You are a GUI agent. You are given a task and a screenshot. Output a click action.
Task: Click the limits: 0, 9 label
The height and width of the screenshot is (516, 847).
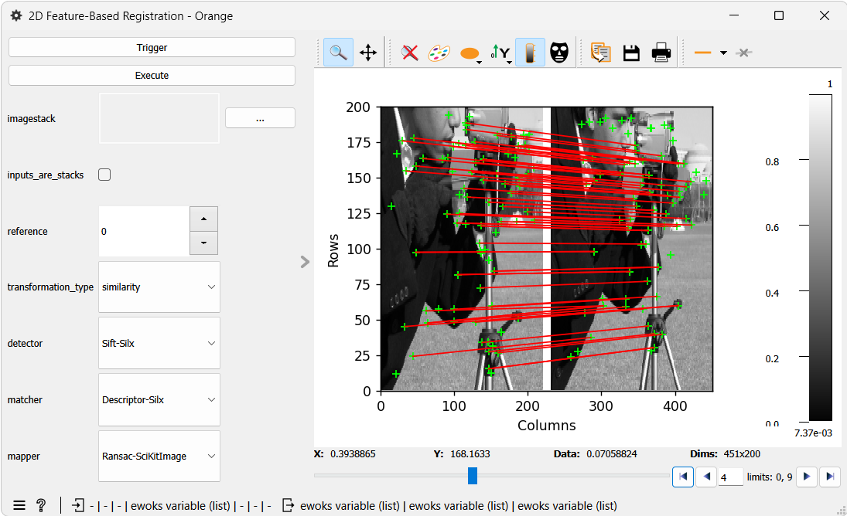click(770, 477)
